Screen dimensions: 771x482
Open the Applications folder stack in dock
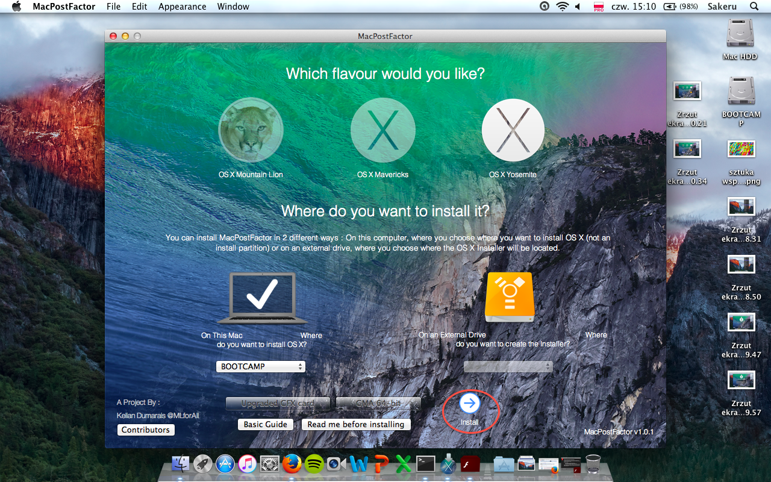tap(504, 464)
